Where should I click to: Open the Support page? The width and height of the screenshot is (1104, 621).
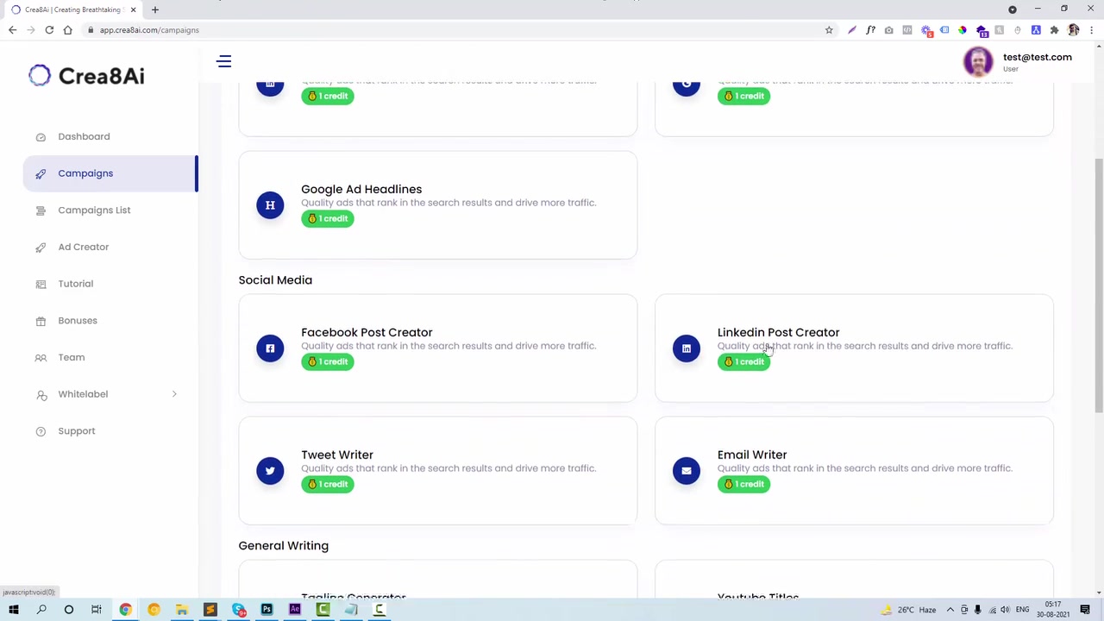pos(77,431)
